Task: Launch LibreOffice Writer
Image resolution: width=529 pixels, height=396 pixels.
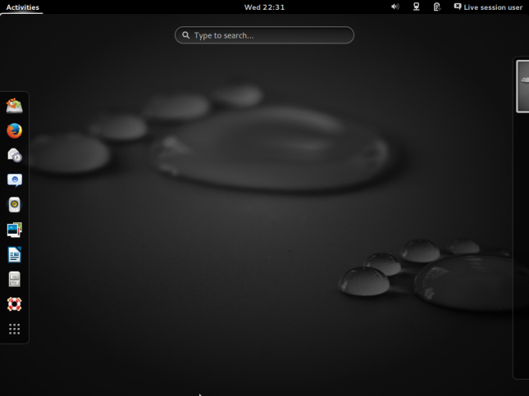Action: 14,255
